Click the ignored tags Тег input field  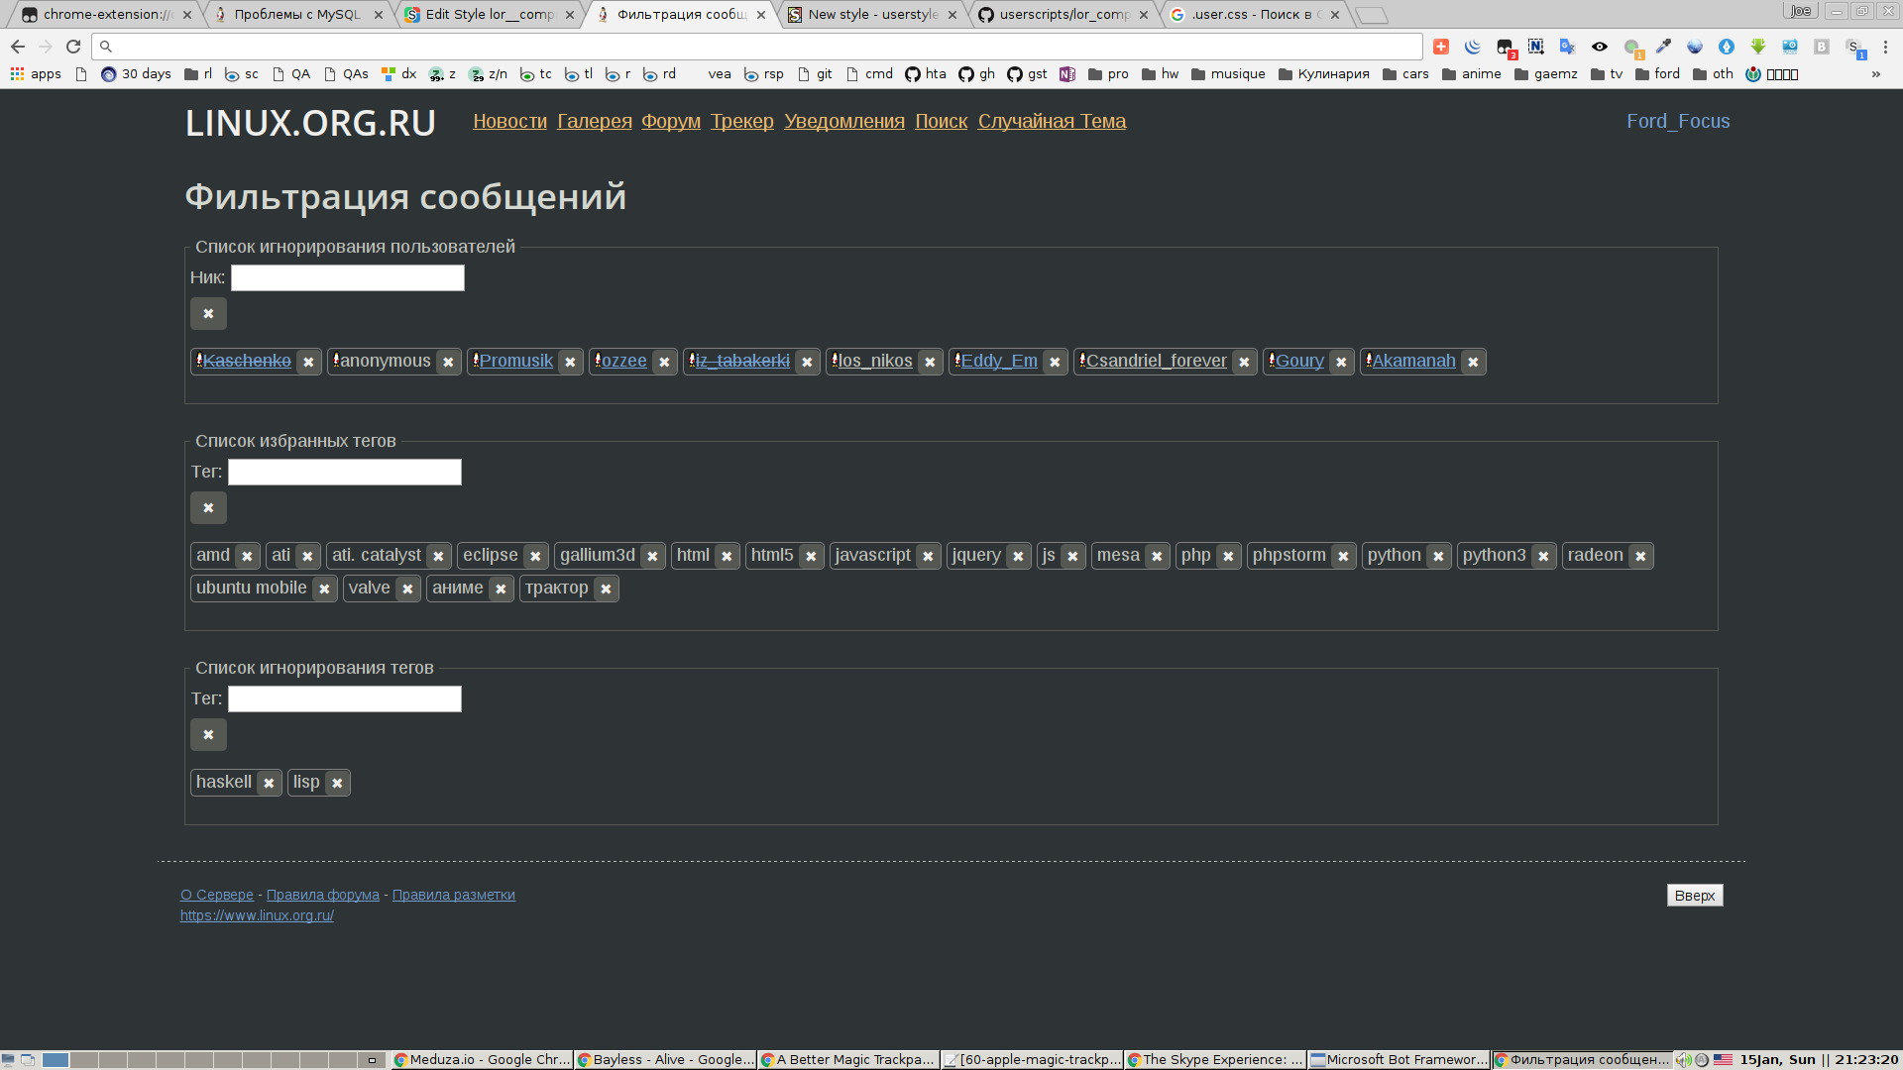[x=345, y=699]
